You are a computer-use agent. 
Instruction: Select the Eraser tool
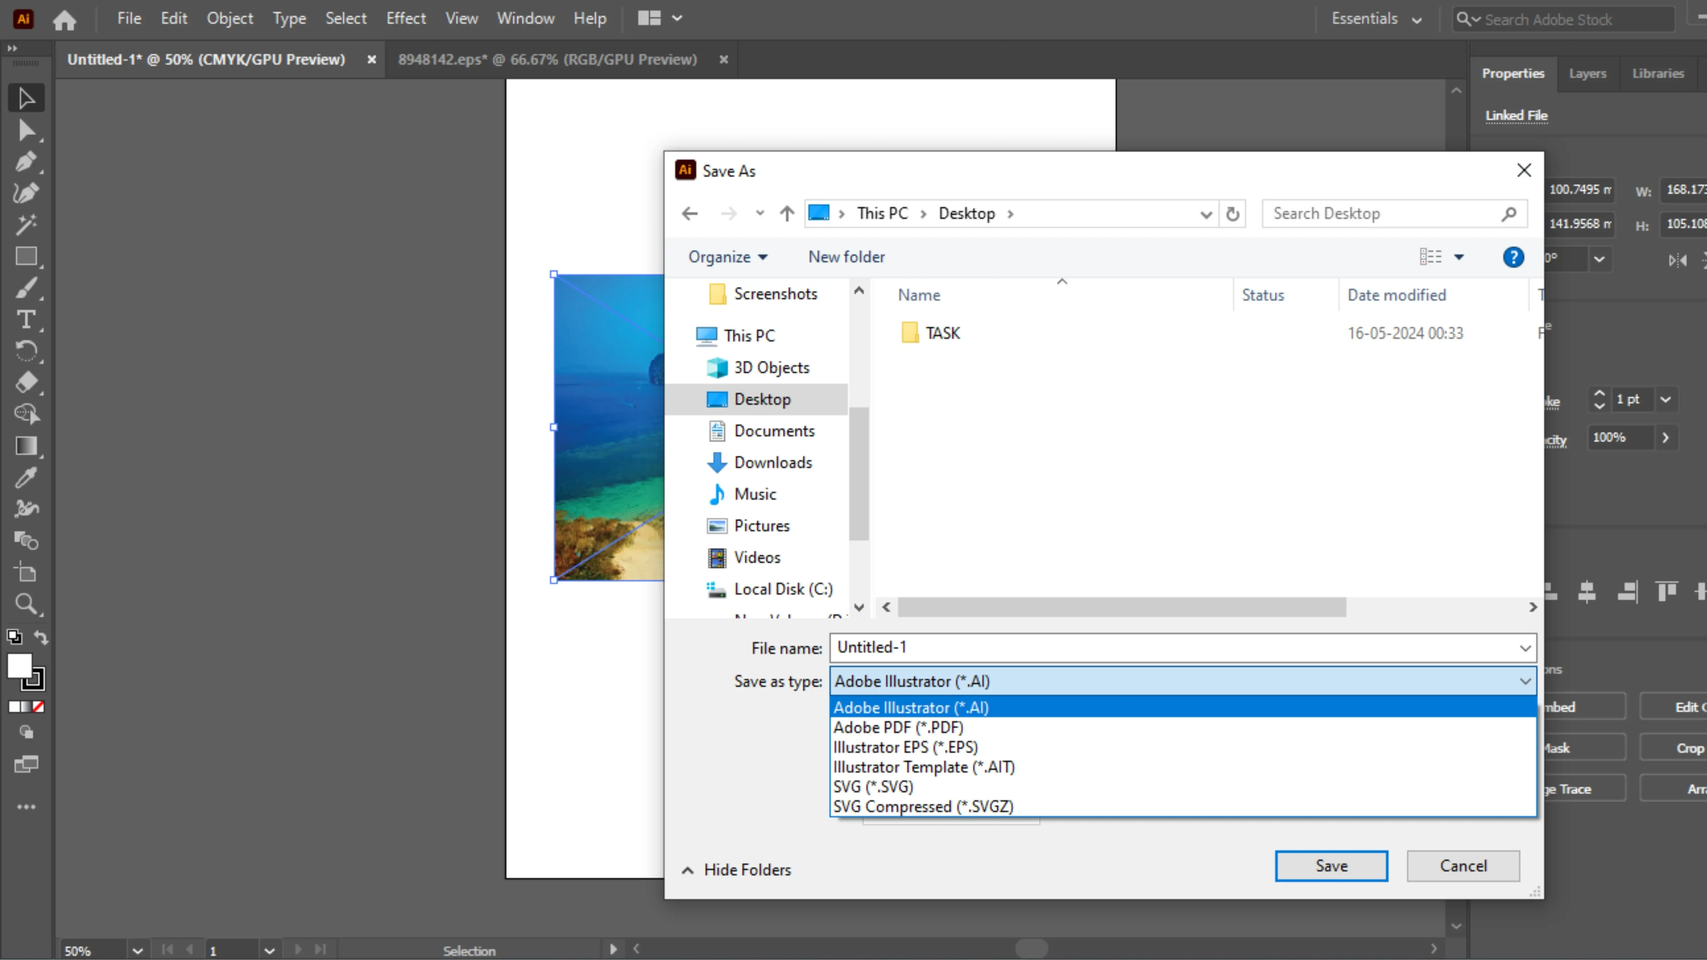(26, 383)
